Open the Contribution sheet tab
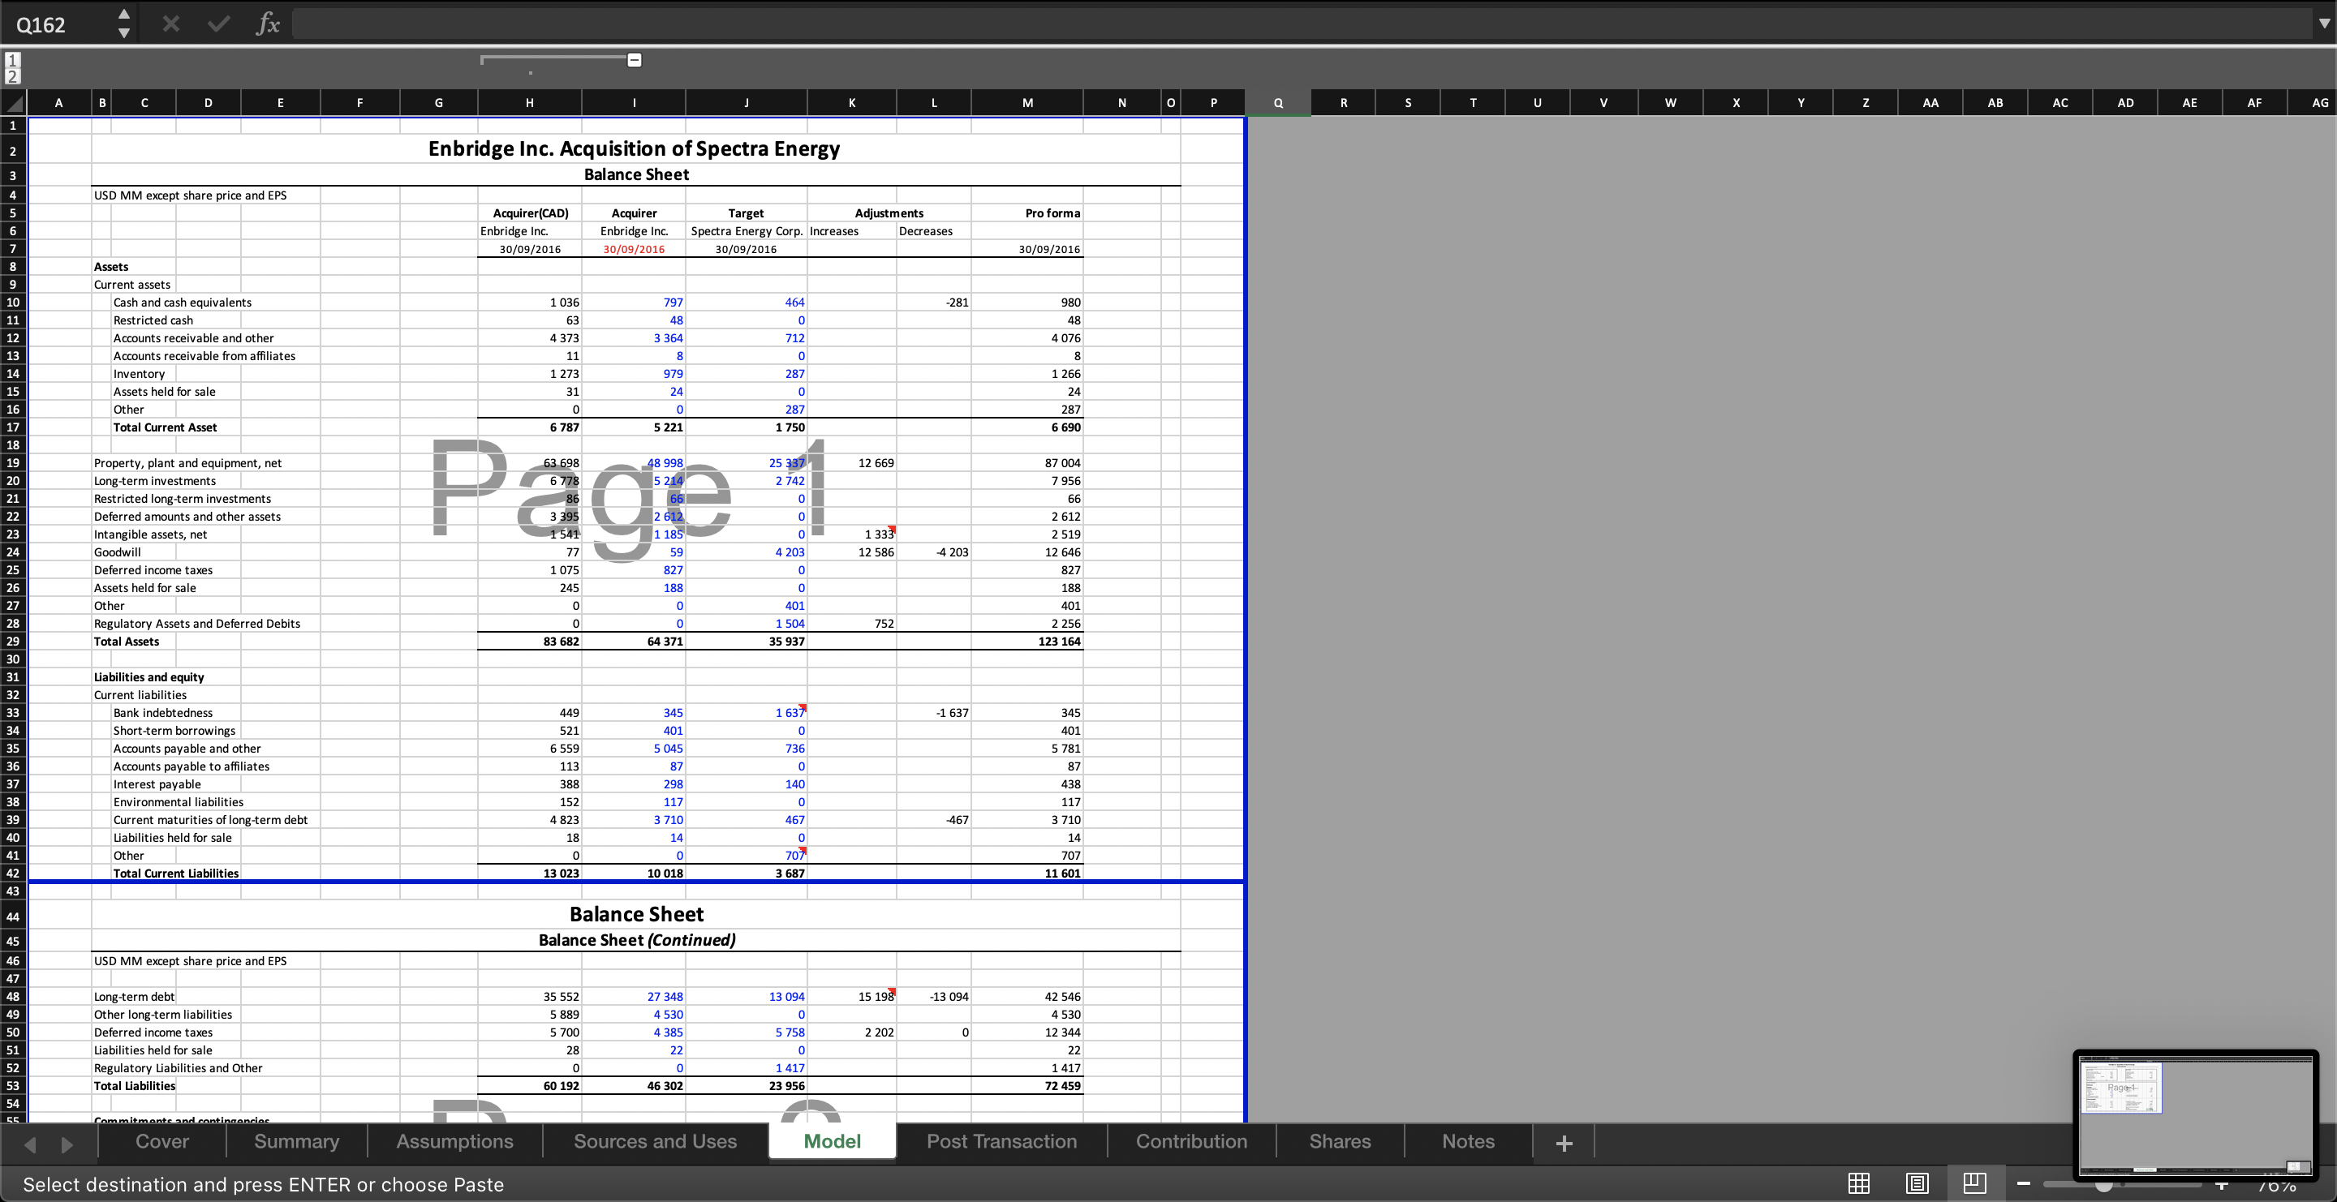The width and height of the screenshot is (2337, 1202). tap(1191, 1141)
